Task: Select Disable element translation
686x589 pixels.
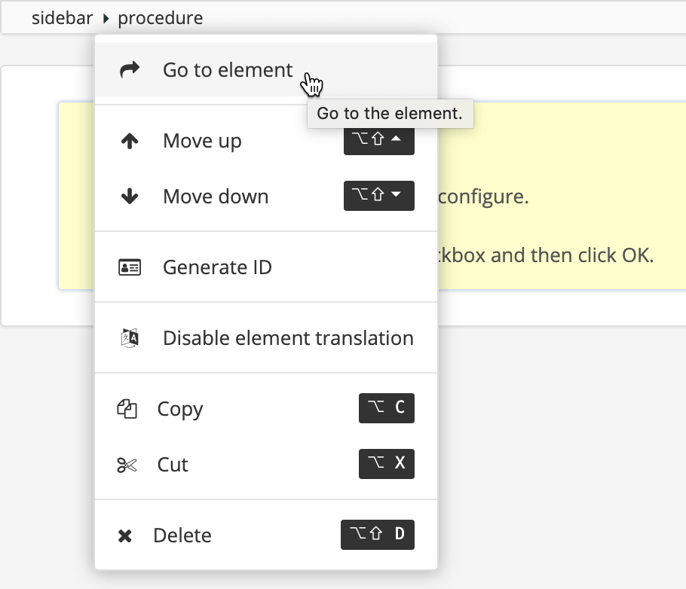Action: (x=288, y=337)
